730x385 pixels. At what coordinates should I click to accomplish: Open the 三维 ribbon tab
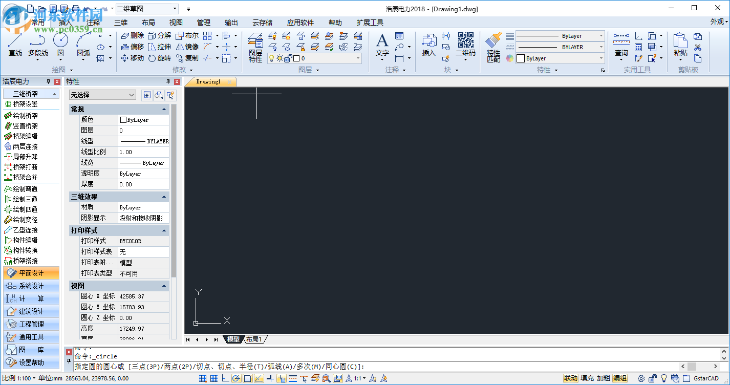[121, 23]
